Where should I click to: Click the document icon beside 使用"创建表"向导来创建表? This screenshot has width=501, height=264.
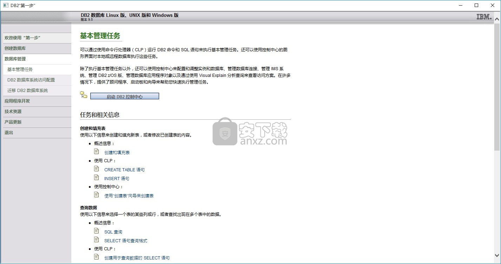[96, 194]
